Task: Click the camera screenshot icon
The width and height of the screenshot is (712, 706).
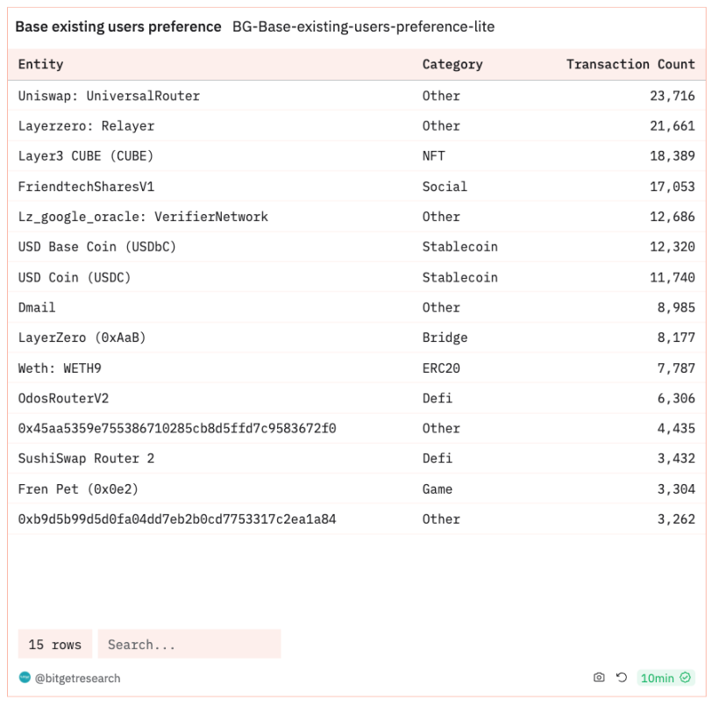Action: 599,678
